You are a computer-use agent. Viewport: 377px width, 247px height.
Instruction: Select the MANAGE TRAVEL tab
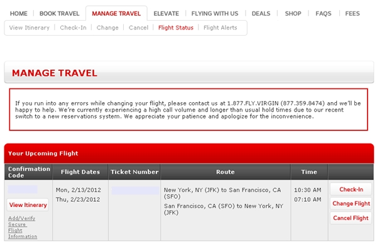point(116,14)
